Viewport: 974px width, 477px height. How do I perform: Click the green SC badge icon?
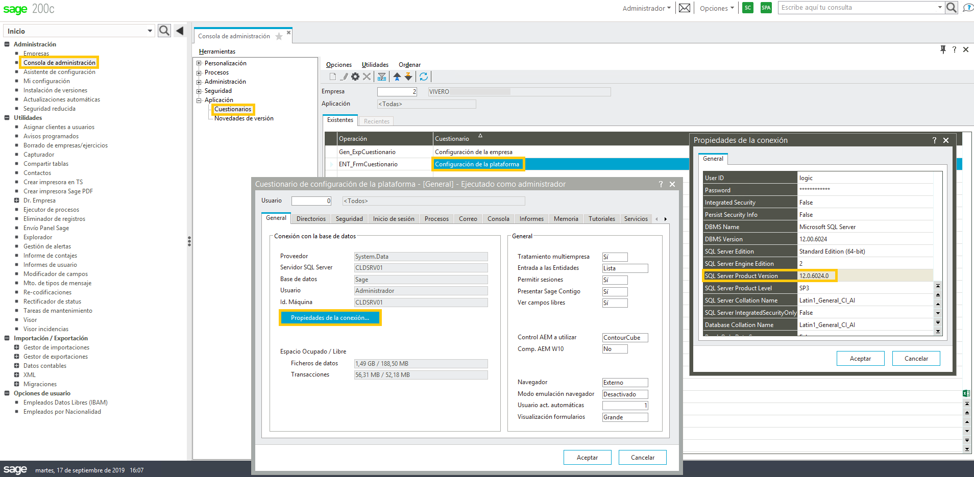(x=748, y=8)
